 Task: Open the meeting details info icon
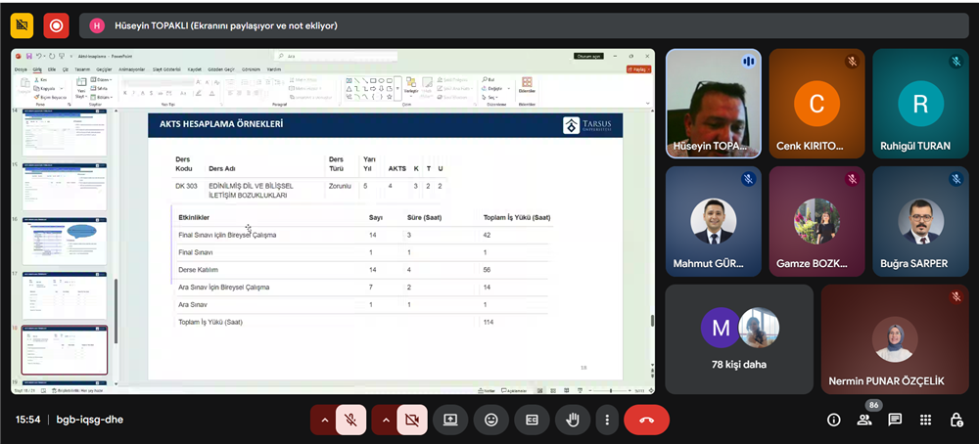point(834,420)
